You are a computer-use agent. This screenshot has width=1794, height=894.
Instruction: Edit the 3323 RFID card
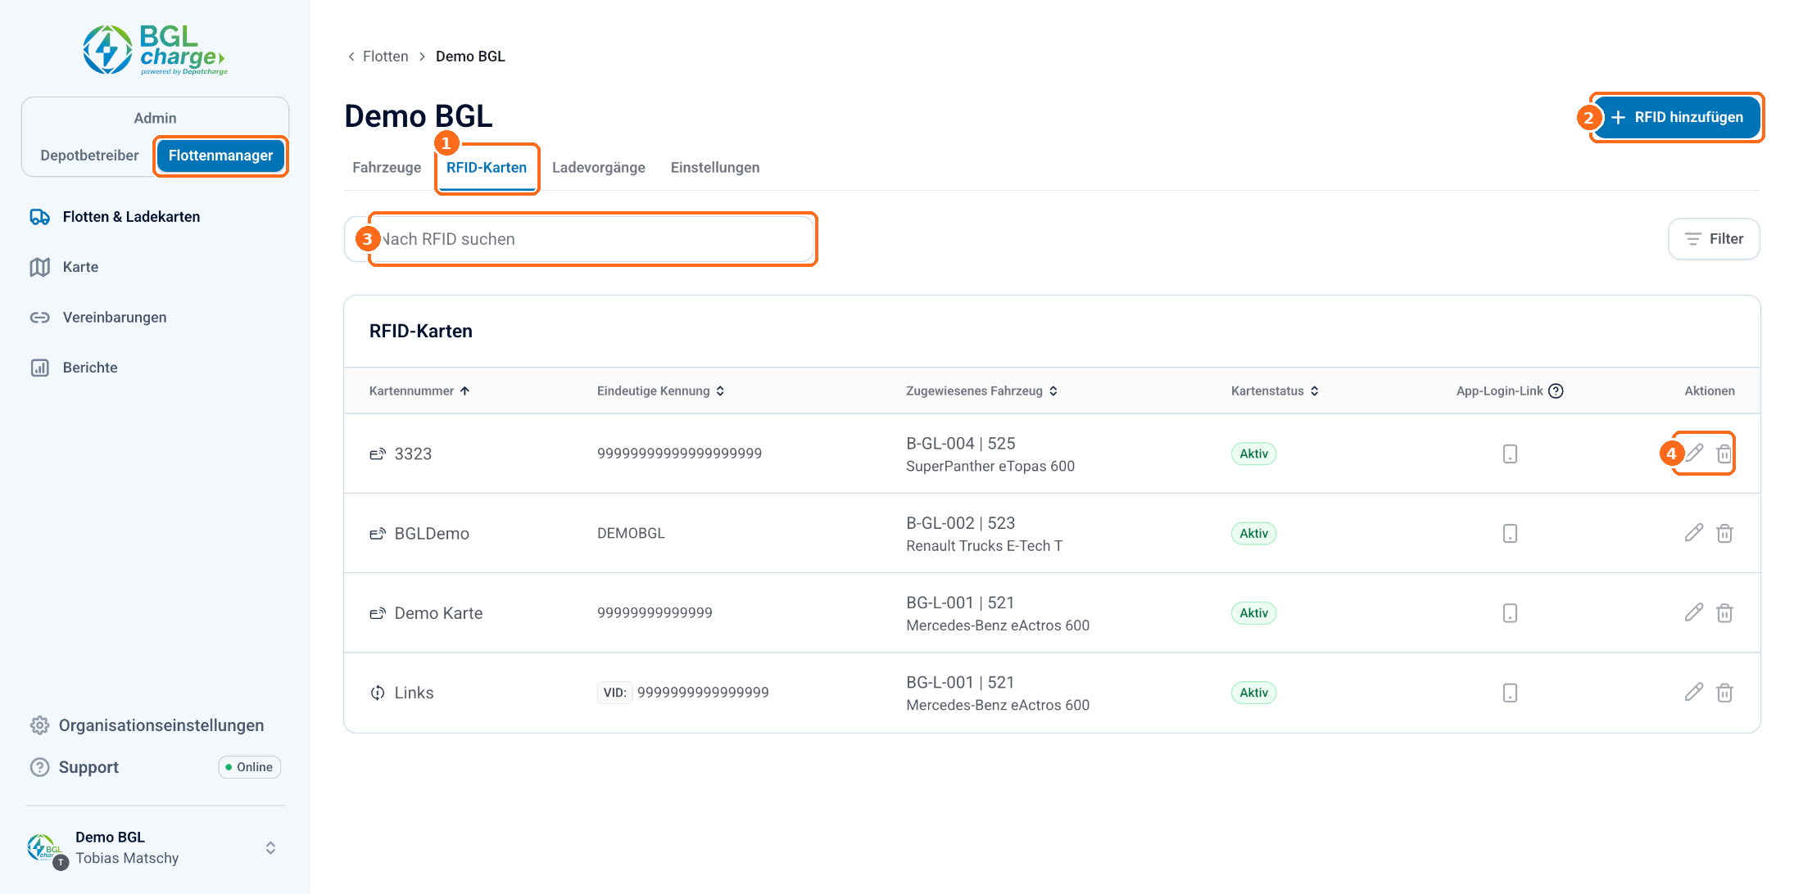1694,453
